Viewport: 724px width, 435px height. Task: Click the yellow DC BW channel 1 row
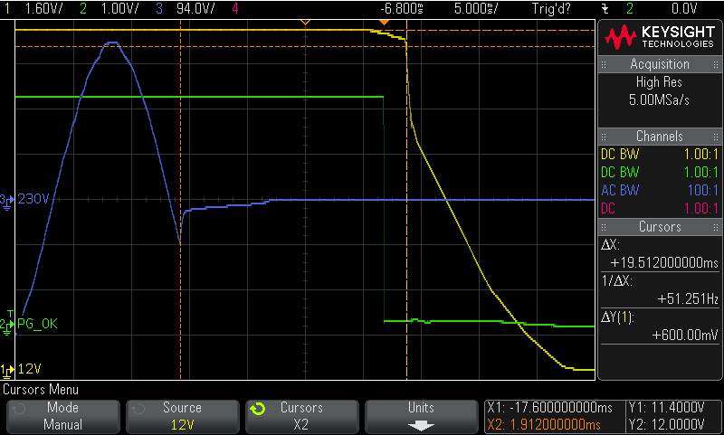click(x=660, y=154)
